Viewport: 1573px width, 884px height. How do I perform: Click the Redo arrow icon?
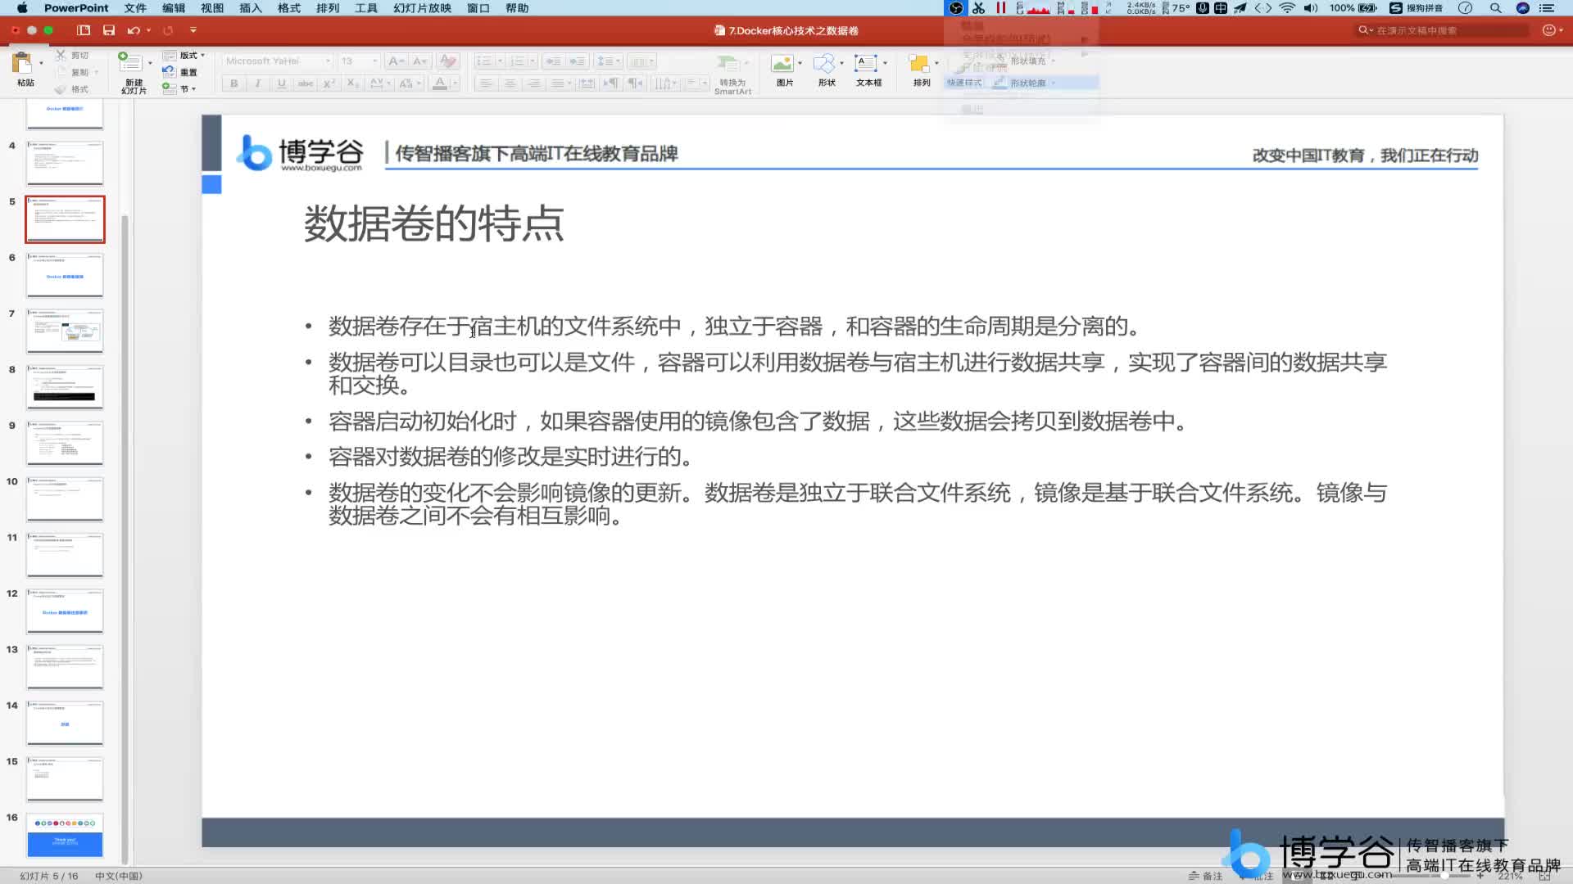coord(168,30)
